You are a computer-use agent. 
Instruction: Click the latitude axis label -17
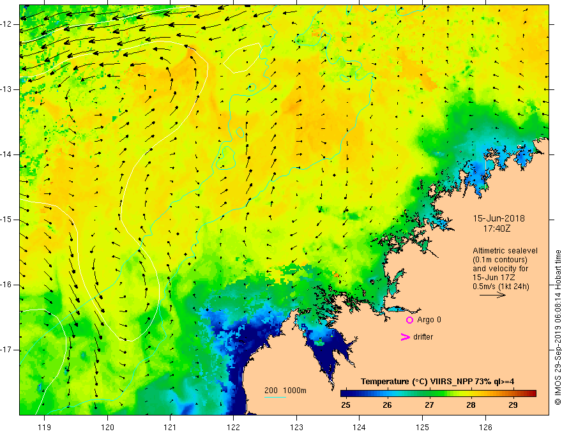pos(6,350)
